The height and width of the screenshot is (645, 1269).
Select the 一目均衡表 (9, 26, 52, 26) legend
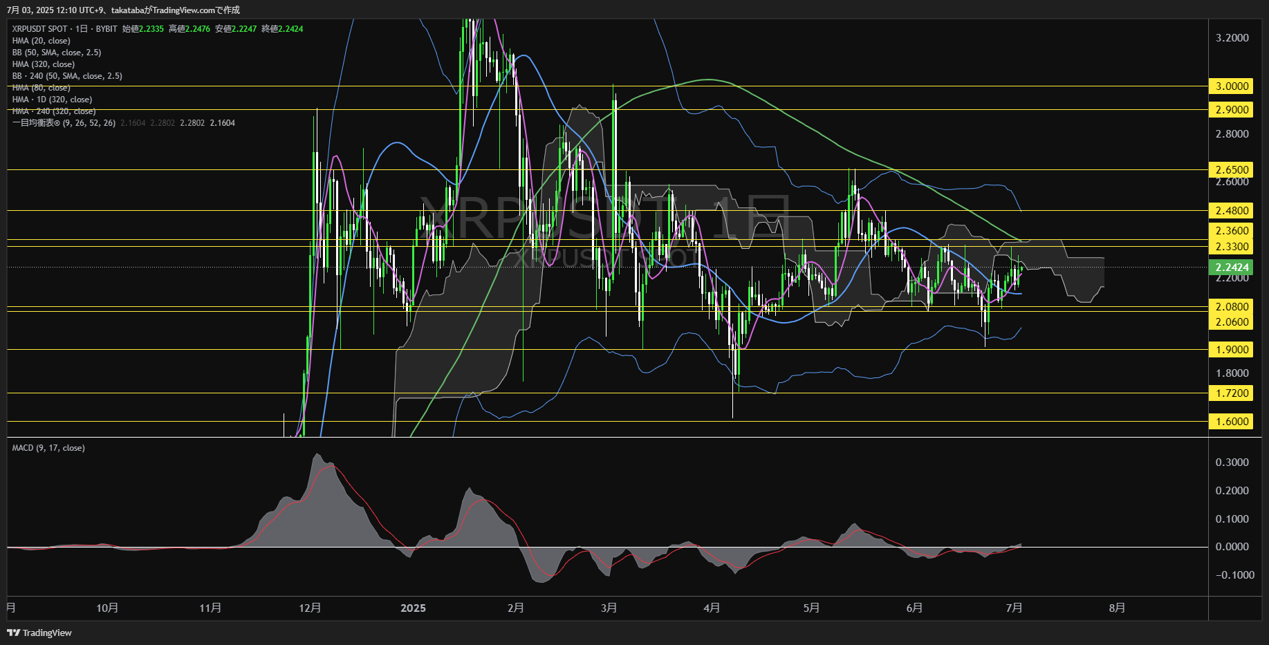pos(64,123)
